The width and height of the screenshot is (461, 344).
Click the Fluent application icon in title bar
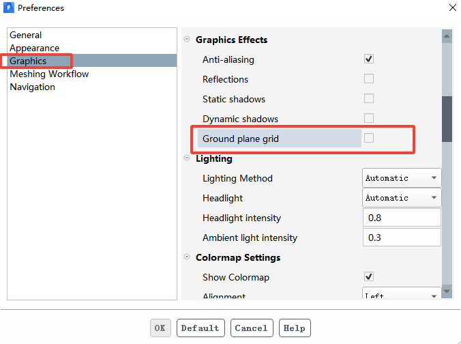pos(9,8)
